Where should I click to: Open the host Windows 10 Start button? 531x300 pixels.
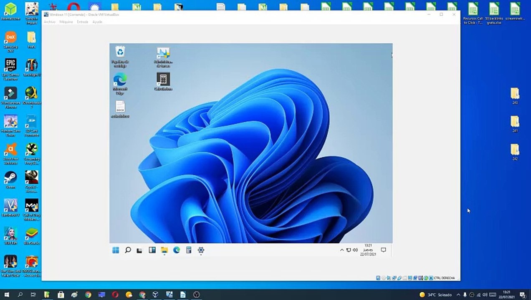pyautogui.click(x=7, y=295)
